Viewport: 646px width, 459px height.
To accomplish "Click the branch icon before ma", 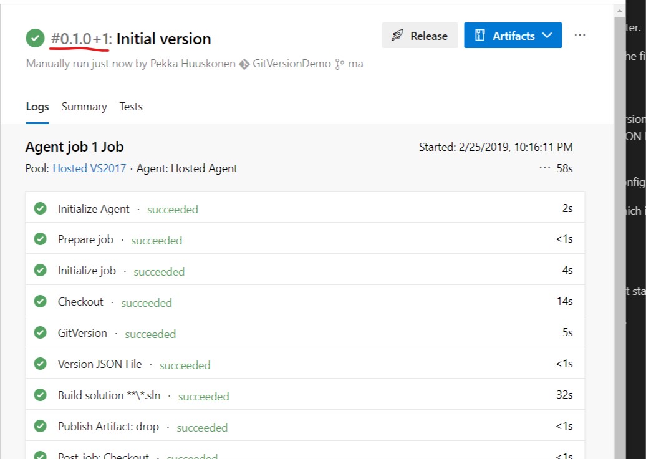I will 339,64.
